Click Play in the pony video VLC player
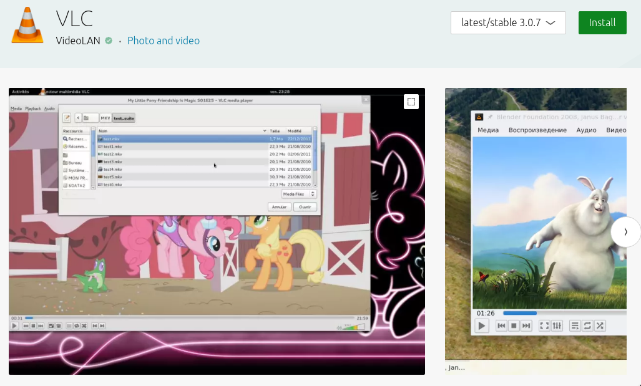The width and height of the screenshot is (641, 386). [14, 326]
